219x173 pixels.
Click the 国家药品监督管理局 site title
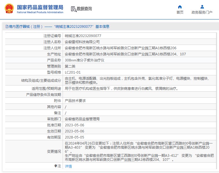40,7
